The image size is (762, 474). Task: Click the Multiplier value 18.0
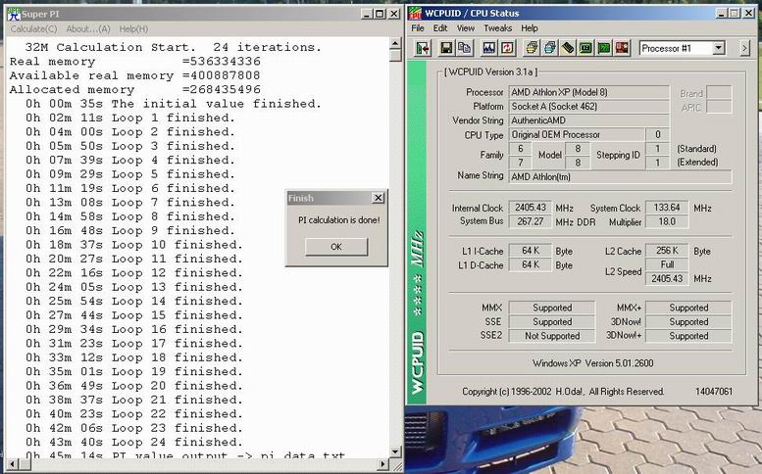667,221
